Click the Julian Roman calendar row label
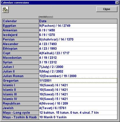Screen dimensions: 120x122 [x=21, y=76]
